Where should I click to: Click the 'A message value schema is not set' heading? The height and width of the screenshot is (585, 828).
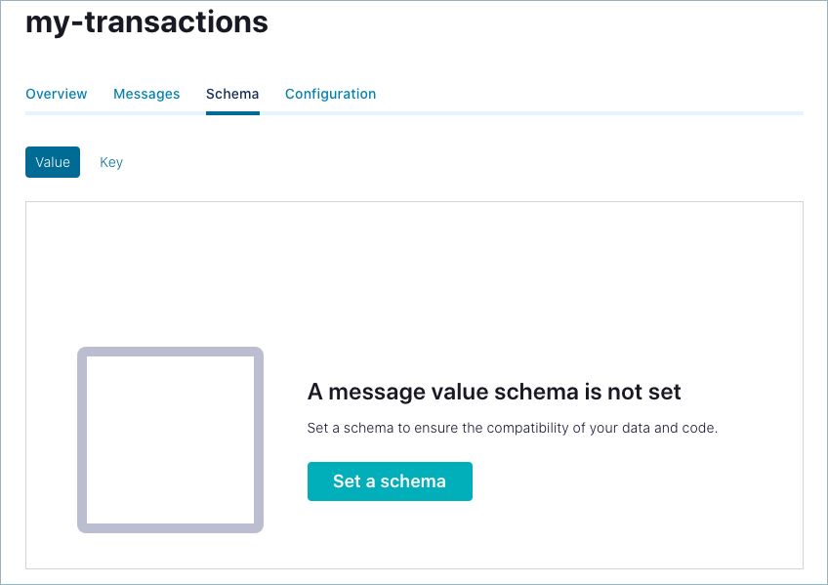tap(494, 392)
